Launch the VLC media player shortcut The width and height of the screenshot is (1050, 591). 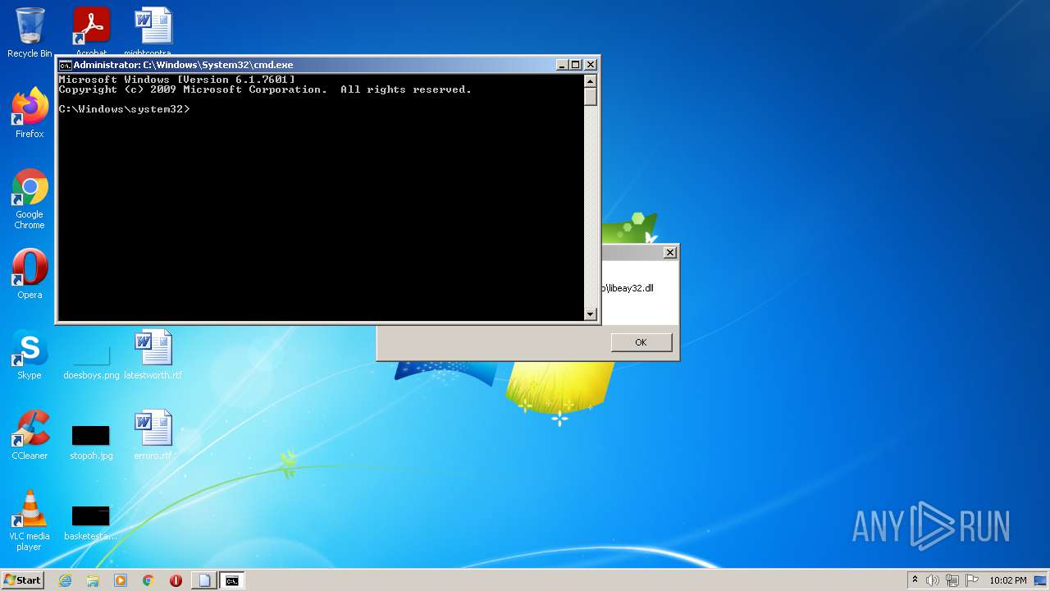(30, 520)
